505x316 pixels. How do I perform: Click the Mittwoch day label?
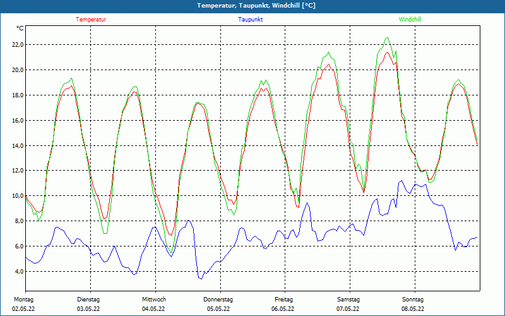click(x=154, y=300)
